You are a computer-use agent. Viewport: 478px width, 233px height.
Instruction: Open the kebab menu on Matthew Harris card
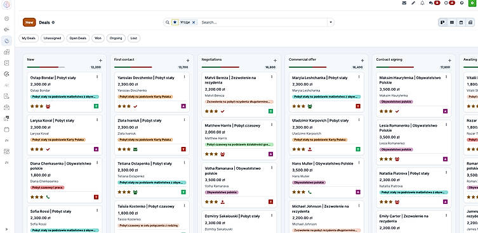coord(272,125)
